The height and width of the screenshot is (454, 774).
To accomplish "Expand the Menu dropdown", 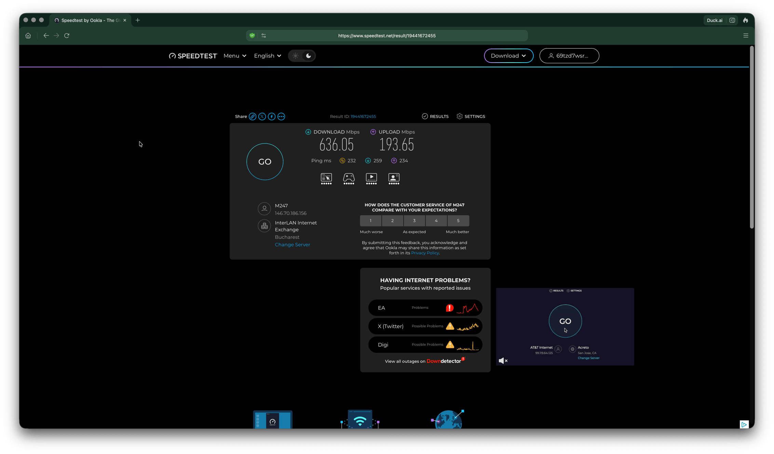I will tap(235, 56).
